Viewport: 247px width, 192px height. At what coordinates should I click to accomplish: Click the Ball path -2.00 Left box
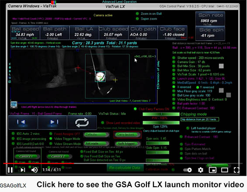tap(55, 33)
